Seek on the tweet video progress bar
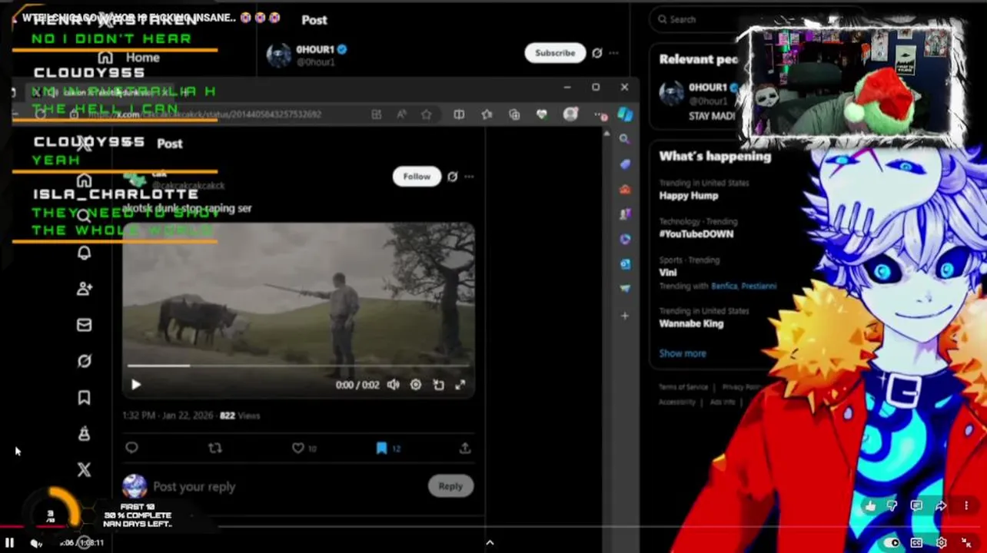 pyautogui.click(x=298, y=366)
